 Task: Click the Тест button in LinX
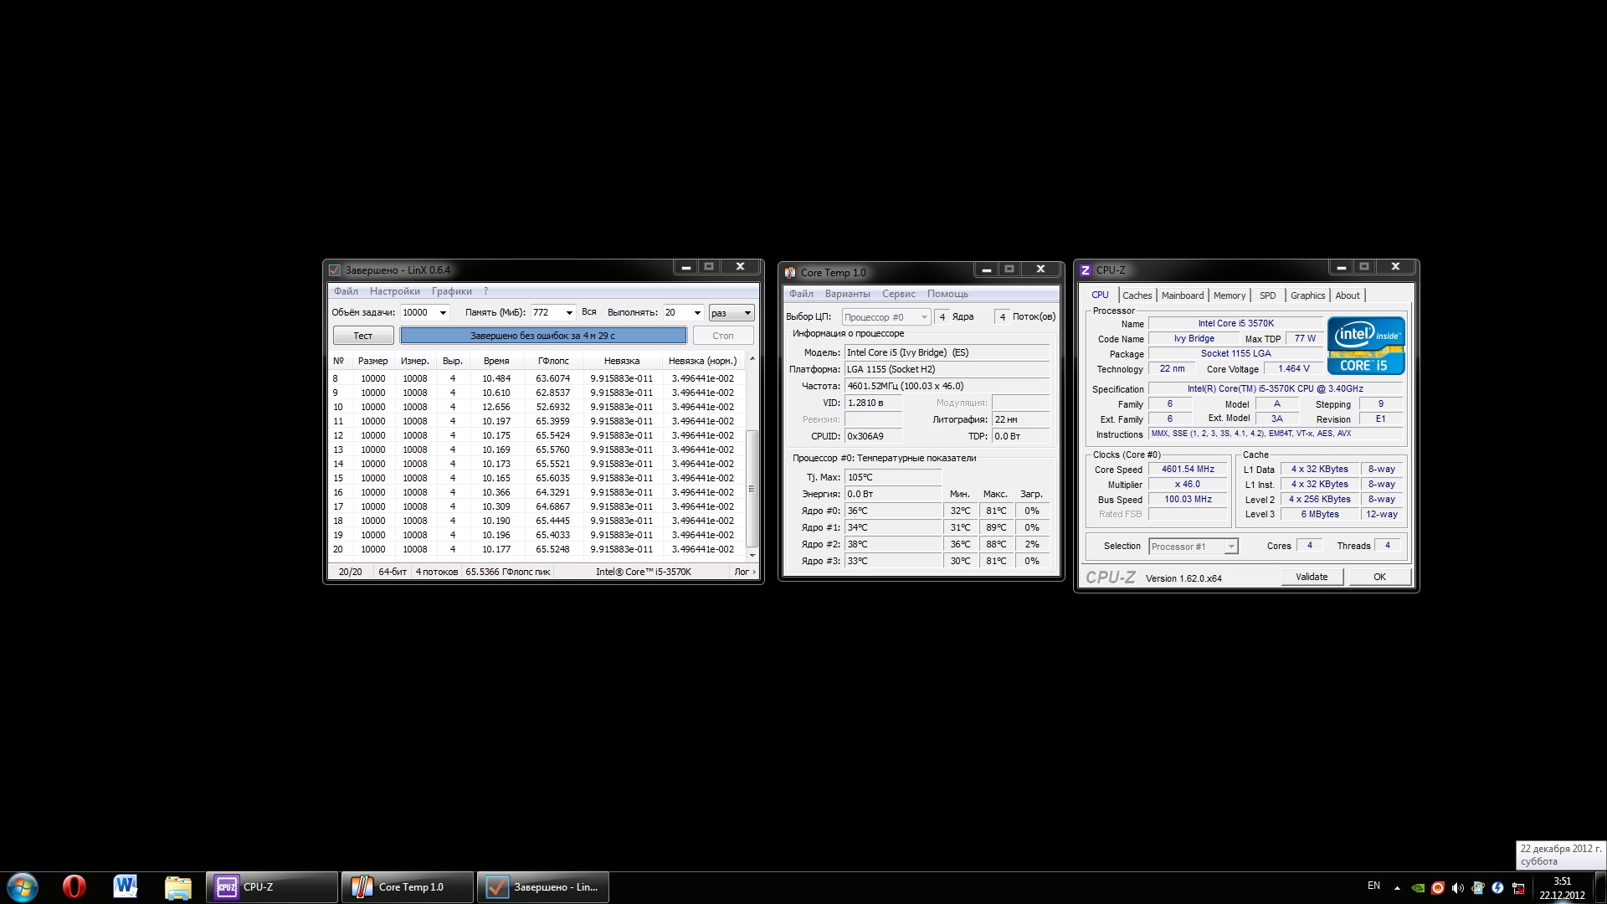click(x=363, y=336)
